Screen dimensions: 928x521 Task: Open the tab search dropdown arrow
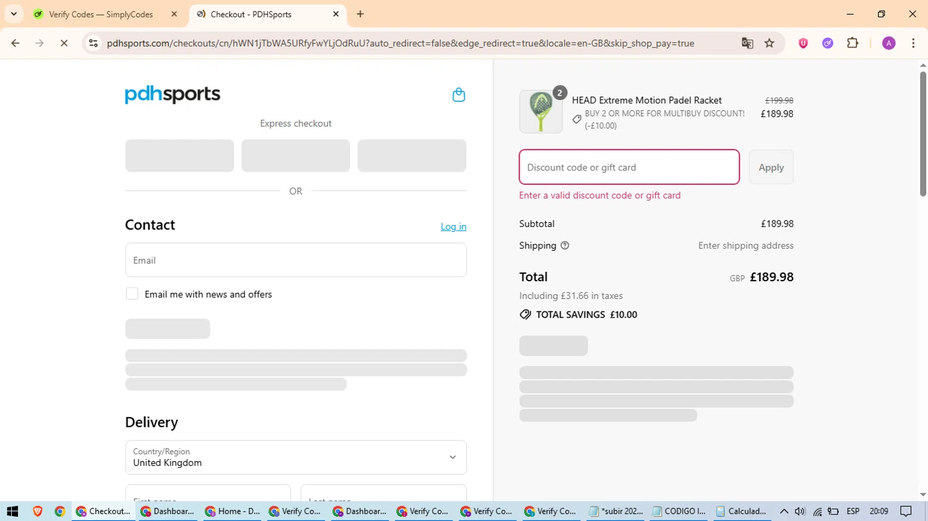point(14,14)
